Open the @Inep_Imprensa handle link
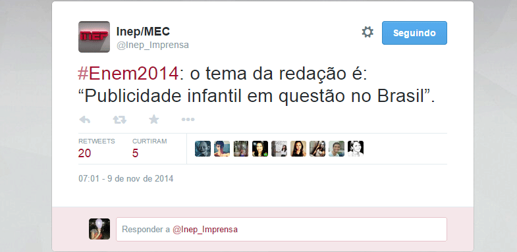Screen dimensions: 517x252 click(x=153, y=45)
